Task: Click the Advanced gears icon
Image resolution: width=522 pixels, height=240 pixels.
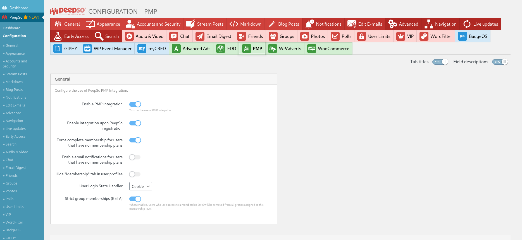Action: pyautogui.click(x=392, y=24)
